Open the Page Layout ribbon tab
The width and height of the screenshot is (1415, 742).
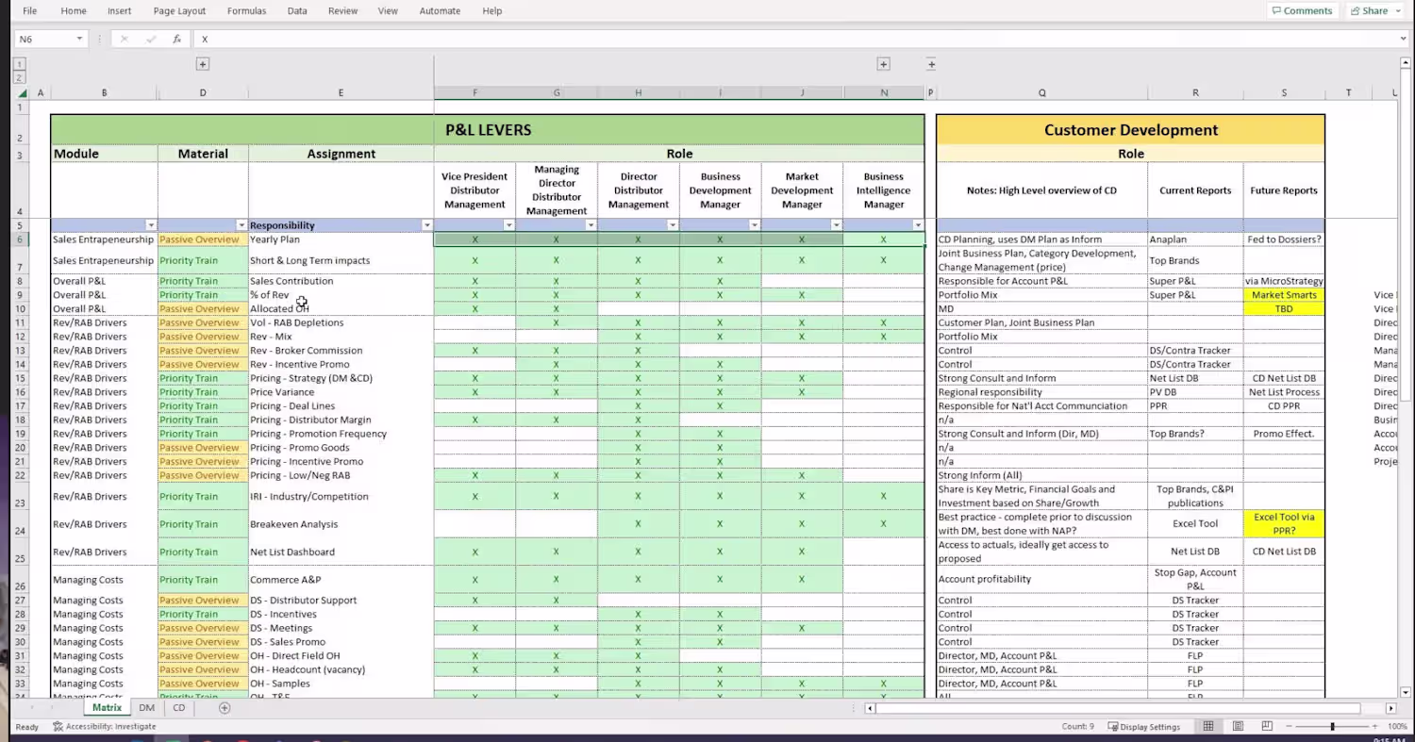(x=179, y=11)
